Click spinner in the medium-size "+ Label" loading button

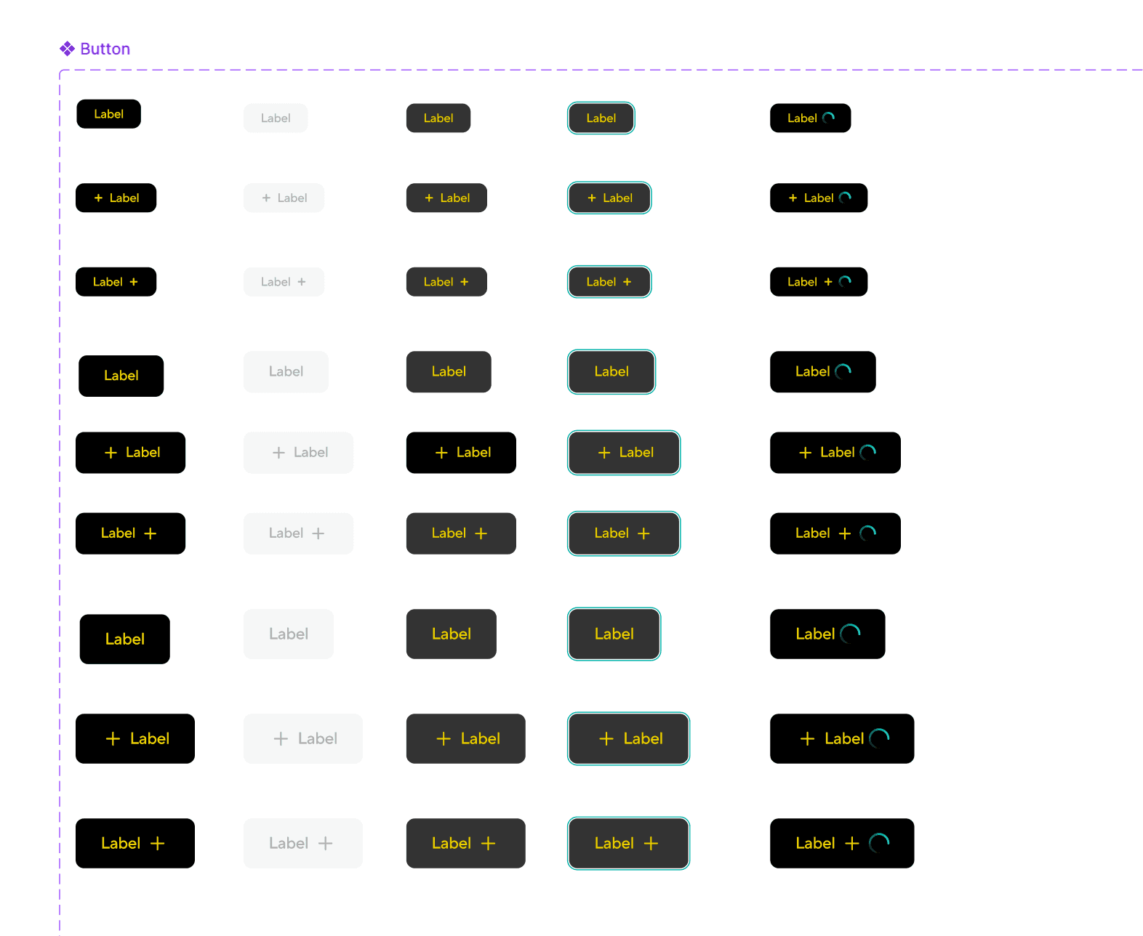click(868, 453)
